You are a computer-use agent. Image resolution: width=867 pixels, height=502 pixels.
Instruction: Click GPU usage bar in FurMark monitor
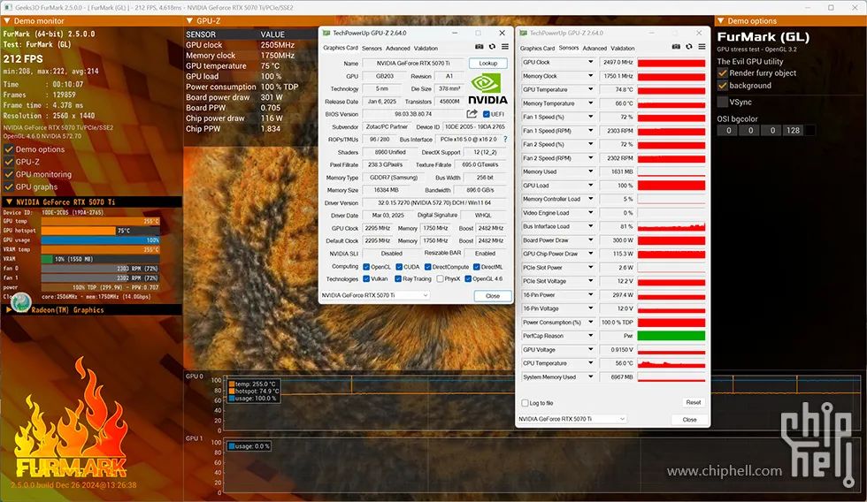pyautogui.click(x=100, y=240)
